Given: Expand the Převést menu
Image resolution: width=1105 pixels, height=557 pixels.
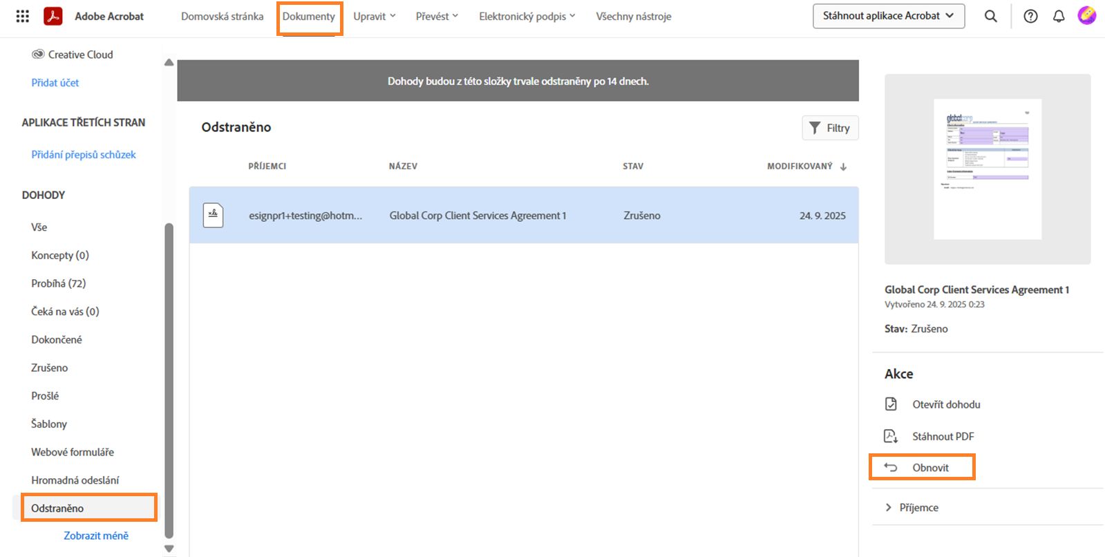Looking at the screenshot, I should 437,16.
